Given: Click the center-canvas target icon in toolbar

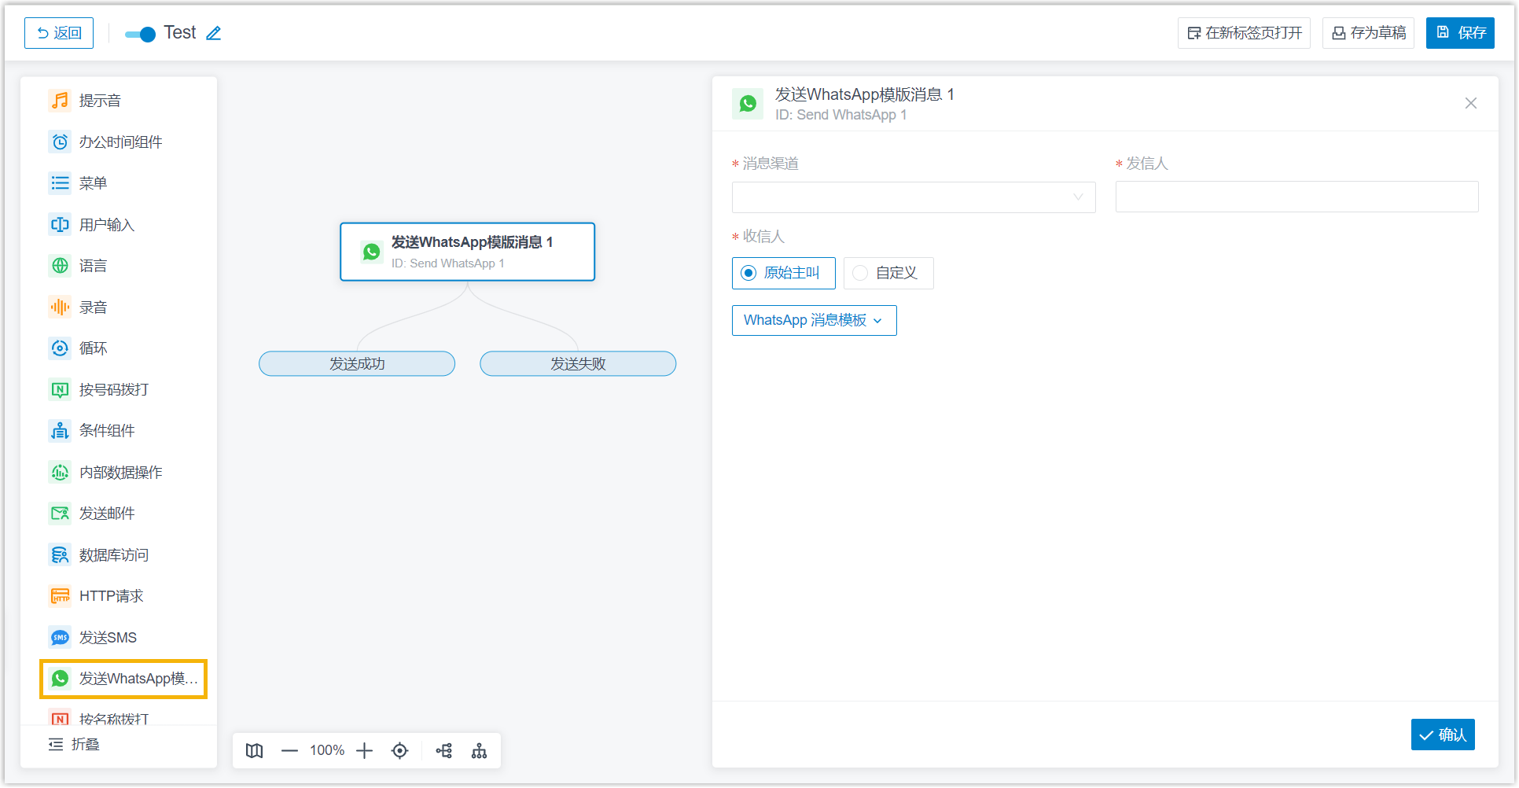Looking at the screenshot, I should 399,751.
